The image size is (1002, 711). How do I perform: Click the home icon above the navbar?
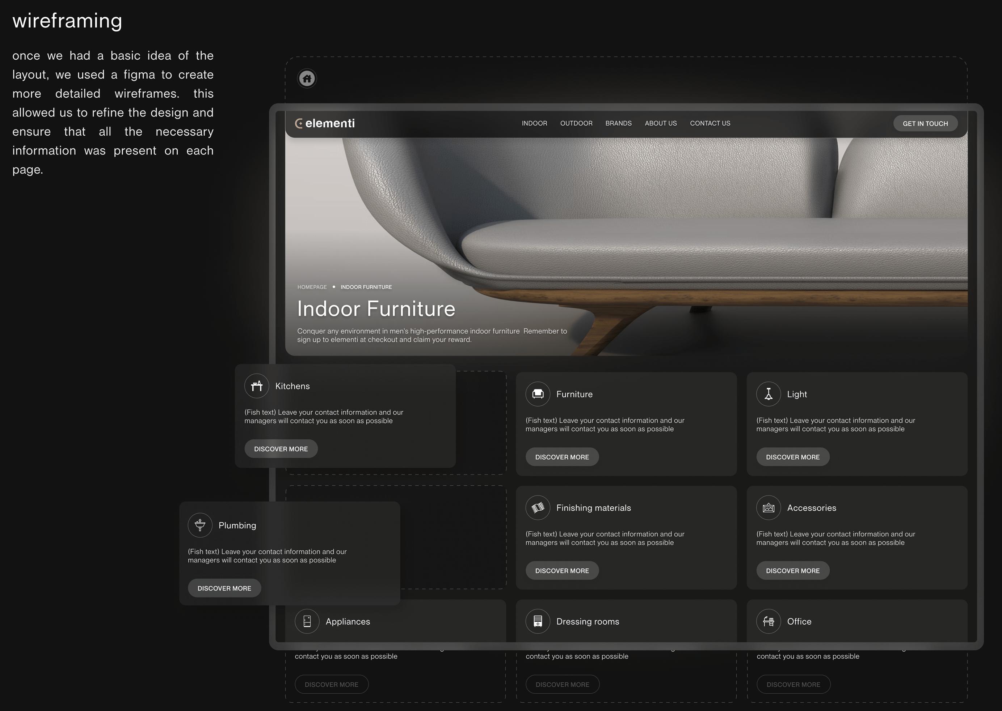pos(307,79)
